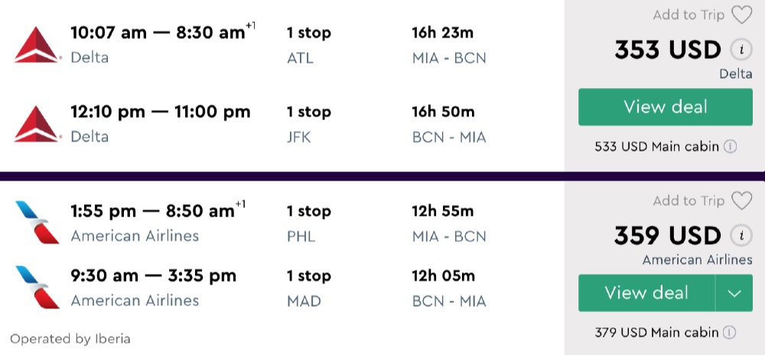Select the 379 USD Main cabin fare

click(656, 332)
